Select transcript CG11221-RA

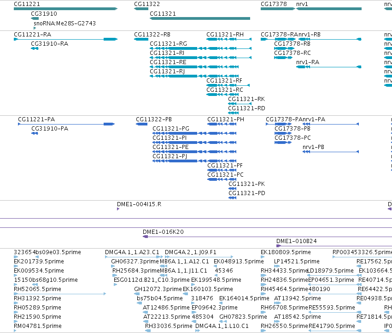(65, 39)
